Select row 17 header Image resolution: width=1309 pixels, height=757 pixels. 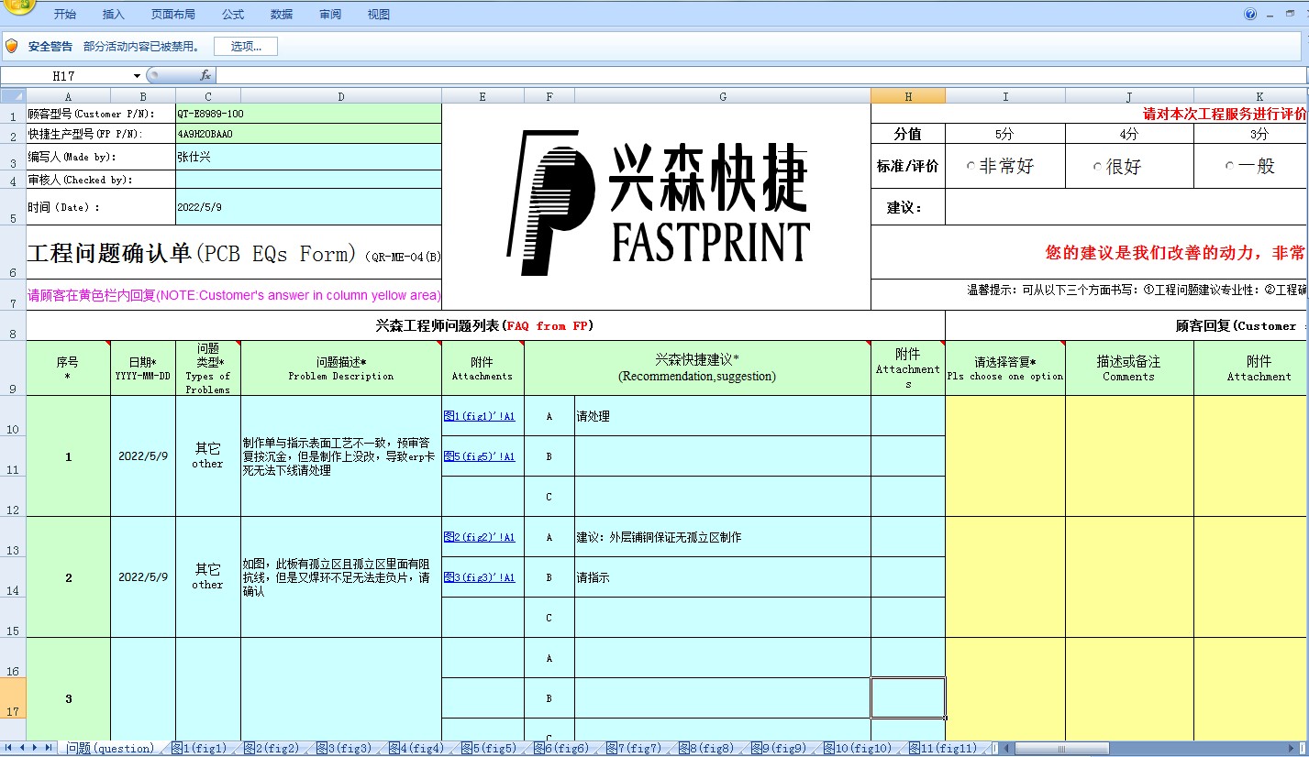(x=13, y=698)
